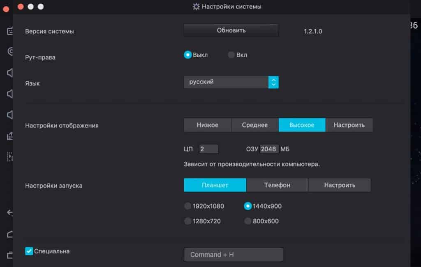Click the ОЗУ 2048 memory field
The image size is (421, 267).
coord(268,149)
